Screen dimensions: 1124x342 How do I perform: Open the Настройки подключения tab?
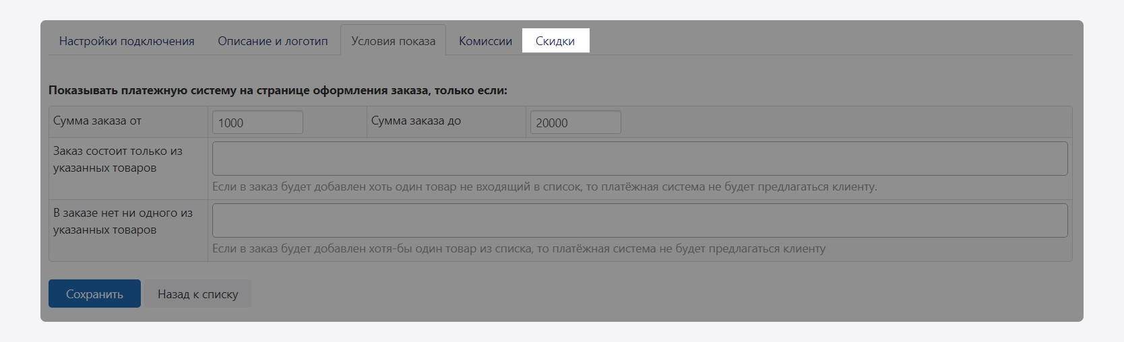[127, 41]
